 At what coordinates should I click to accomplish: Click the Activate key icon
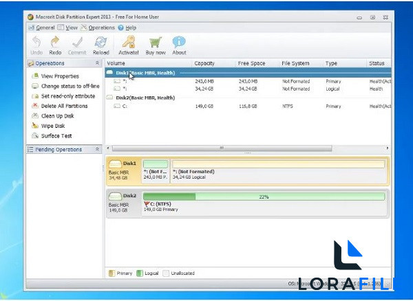(129, 42)
